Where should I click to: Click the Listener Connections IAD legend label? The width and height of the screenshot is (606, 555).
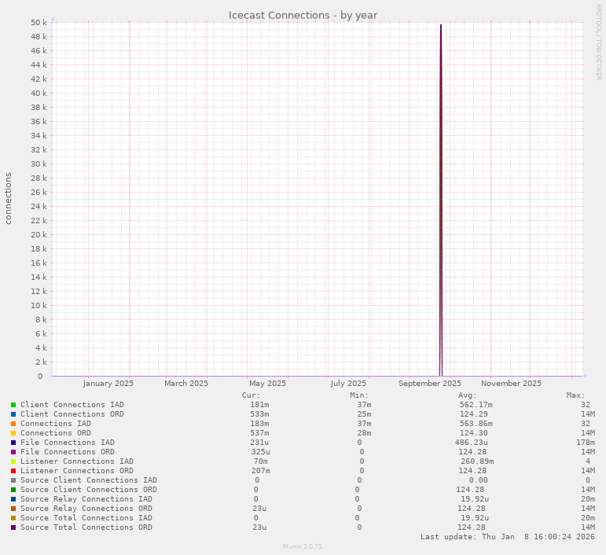[76, 461]
